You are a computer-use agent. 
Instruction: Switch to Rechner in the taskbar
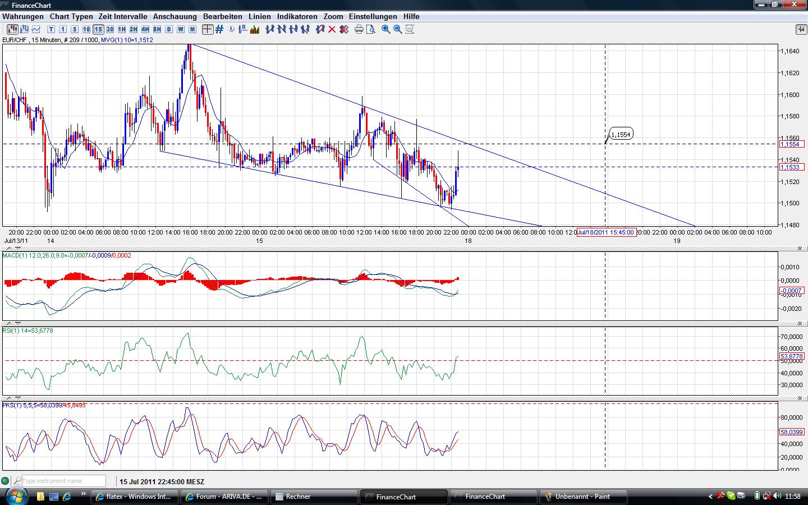click(x=313, y=497)
